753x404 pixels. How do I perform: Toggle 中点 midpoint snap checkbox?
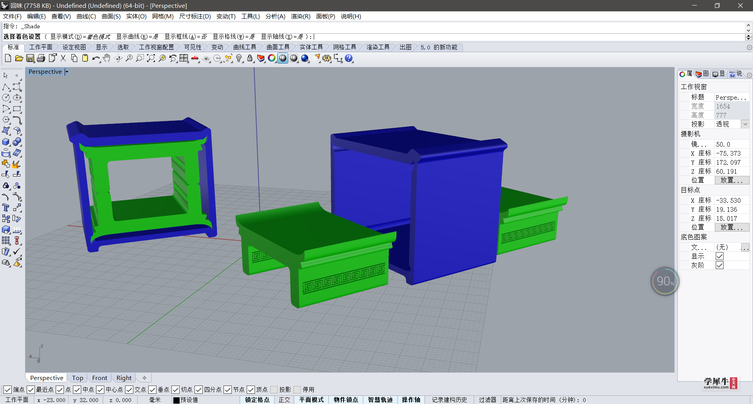[x=77, y=389]
